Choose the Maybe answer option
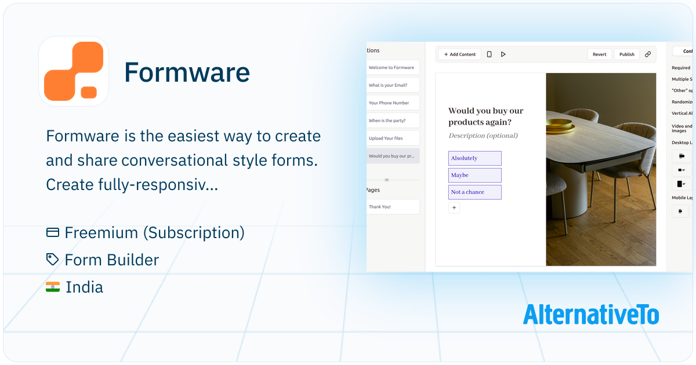696x365 pixels. (x=475, y=175)
